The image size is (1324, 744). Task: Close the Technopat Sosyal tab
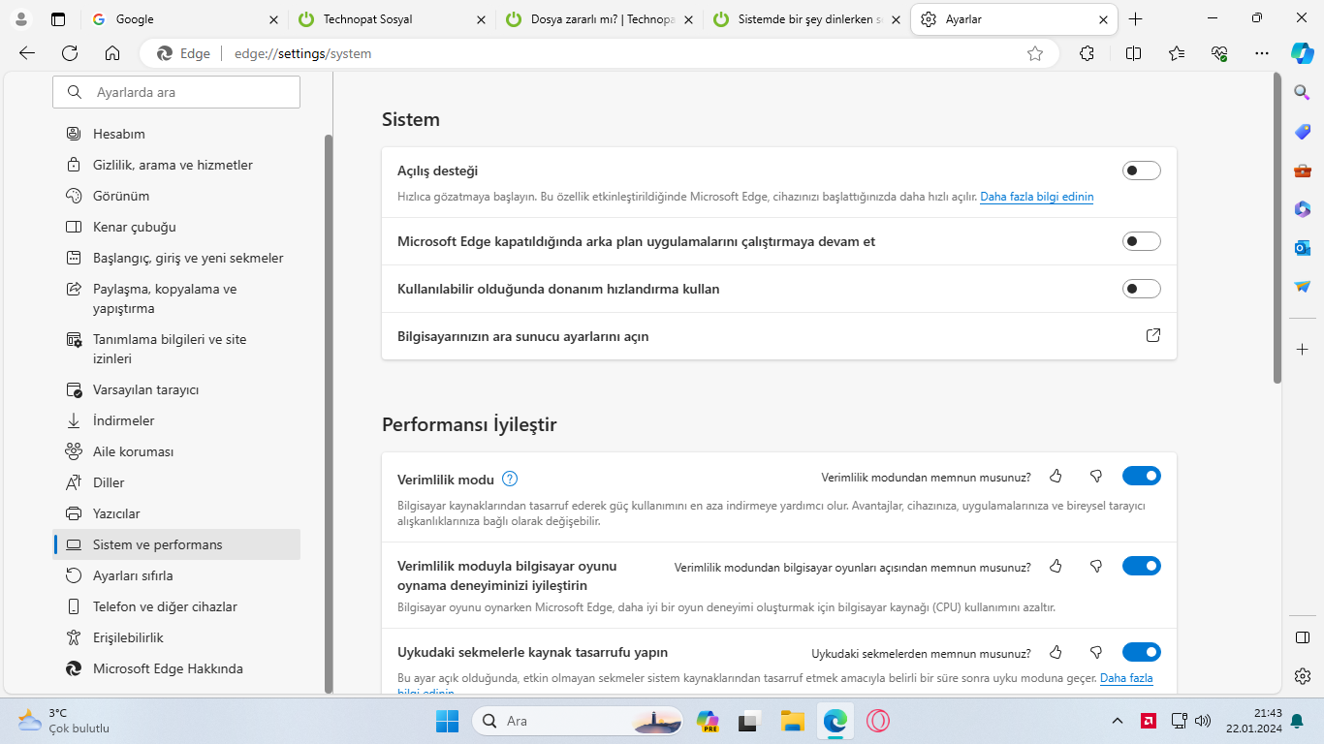pyautogui.click(x=482, y=19)
